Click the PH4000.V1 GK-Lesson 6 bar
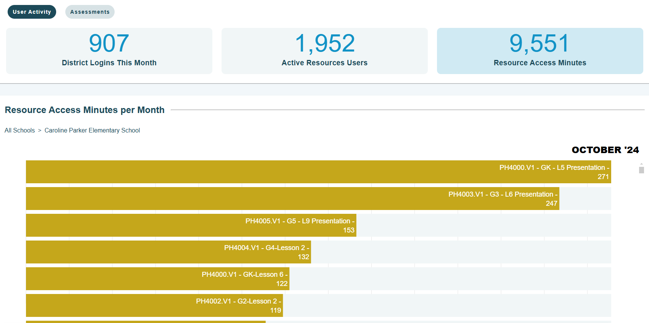Screen dimensions: 649x323 158,279
